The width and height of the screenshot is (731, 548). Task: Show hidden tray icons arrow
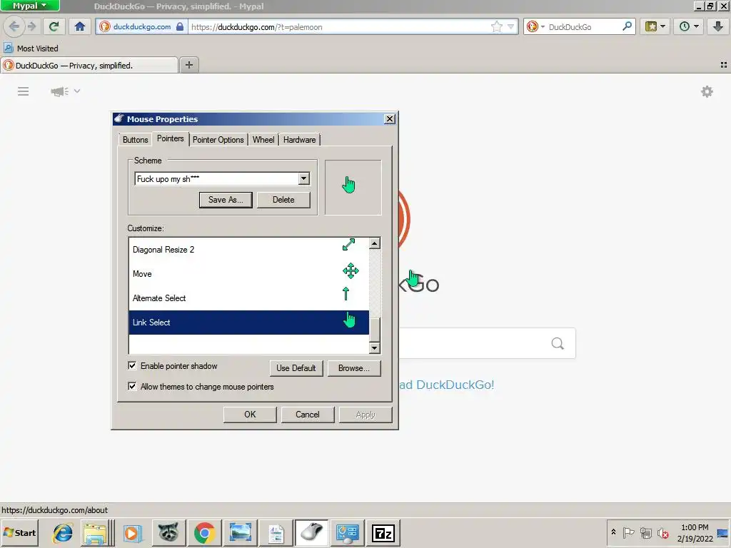pyautogui.click(x=613, y=532)
